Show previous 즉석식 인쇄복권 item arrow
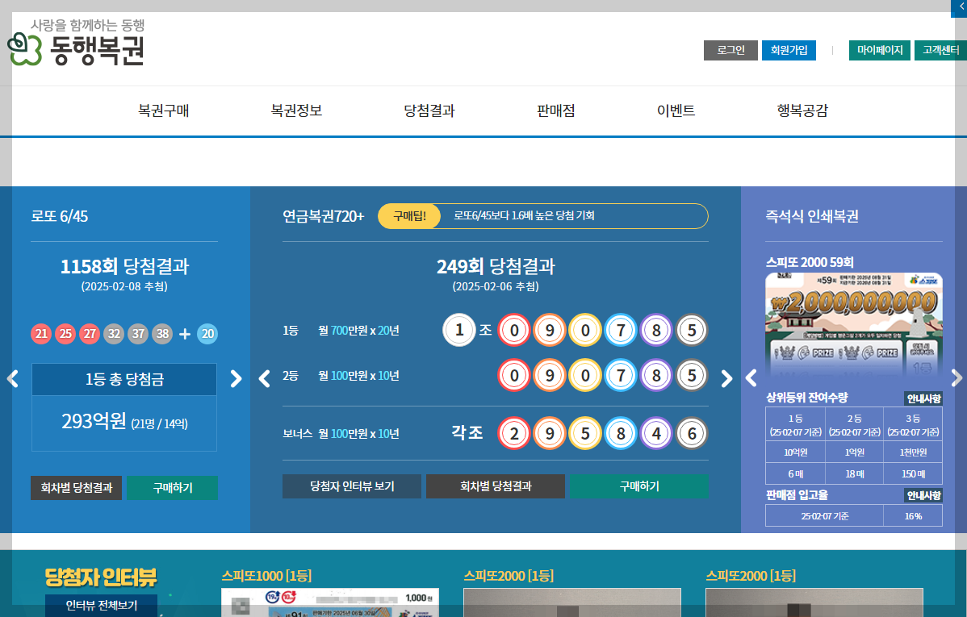Screen dimensions: 967x617 click(x=751, y=378)
